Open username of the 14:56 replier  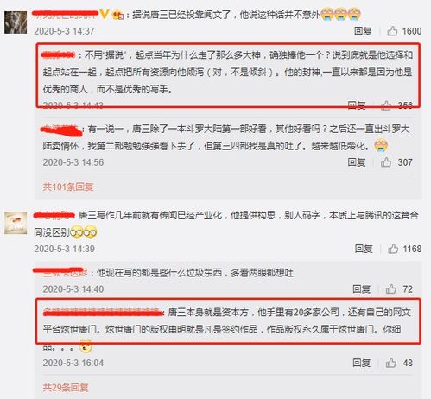pyautogui.click(x=60, y=130)
